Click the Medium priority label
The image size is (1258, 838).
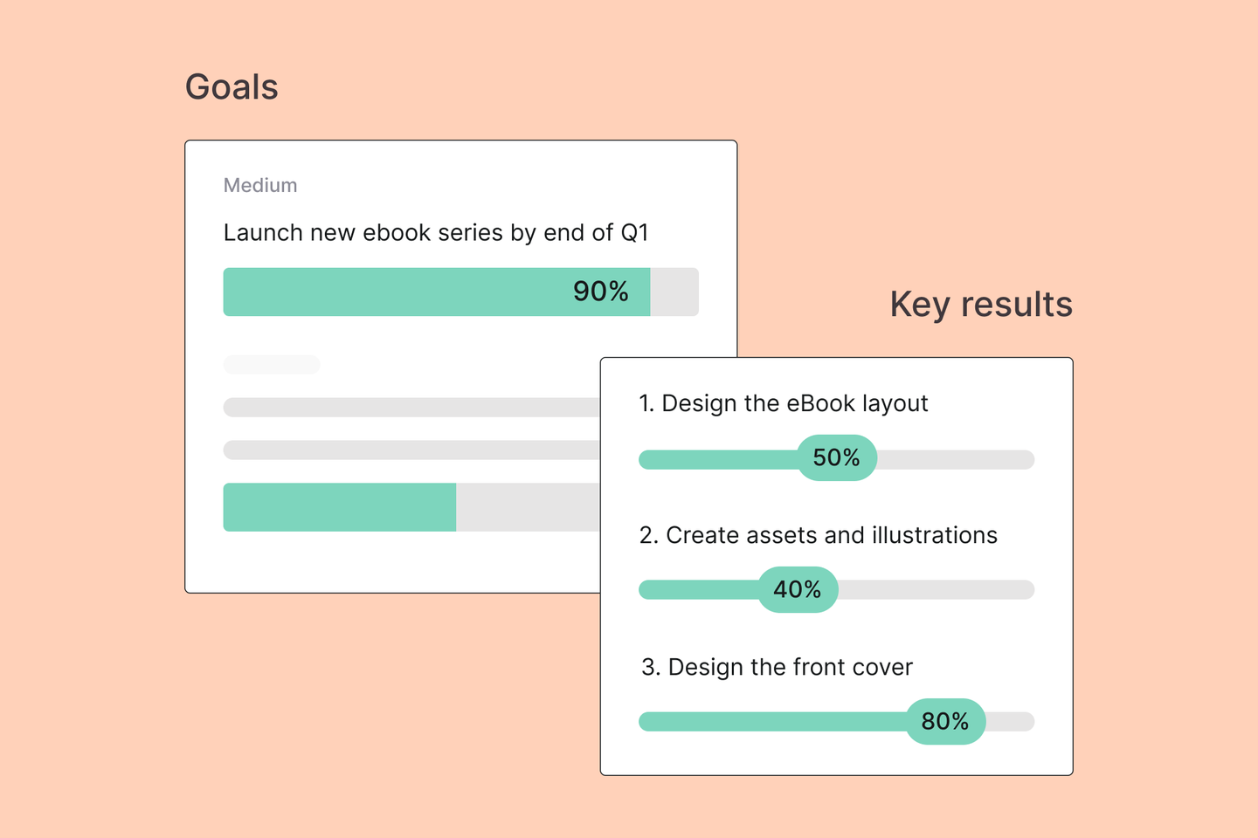[260, 185]
